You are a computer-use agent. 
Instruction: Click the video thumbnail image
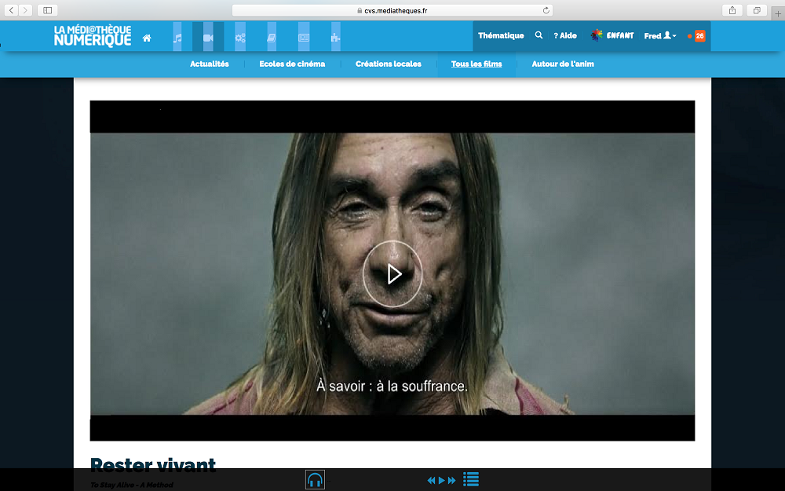pyautogui.click(x=392, y=270)
